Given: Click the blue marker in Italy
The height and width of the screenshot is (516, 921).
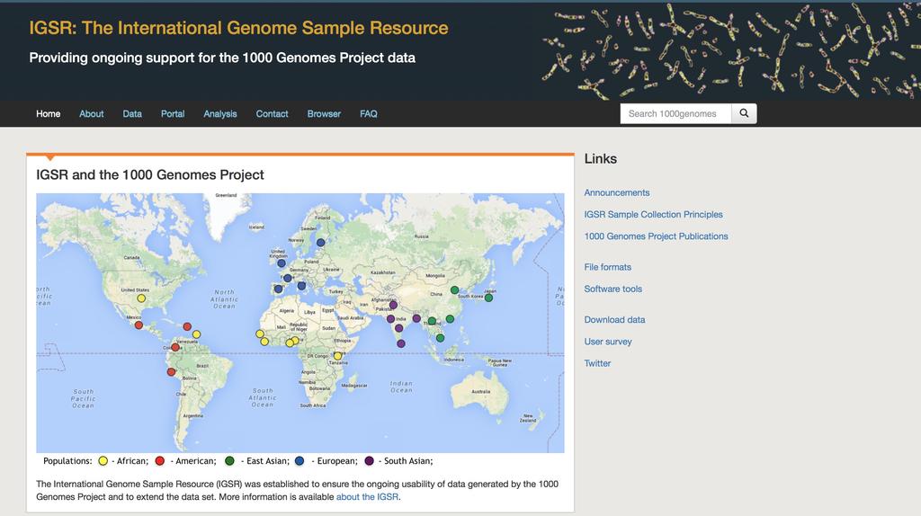Looking at the screenshot, I should pos(301,286).
